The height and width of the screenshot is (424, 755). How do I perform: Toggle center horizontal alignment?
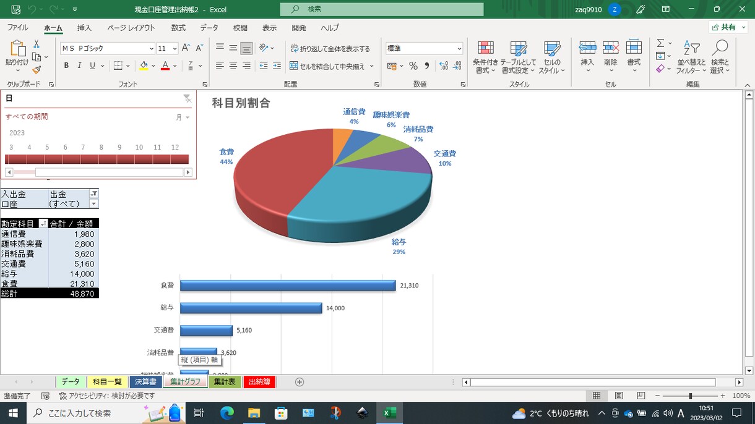(x=233, y=66)
